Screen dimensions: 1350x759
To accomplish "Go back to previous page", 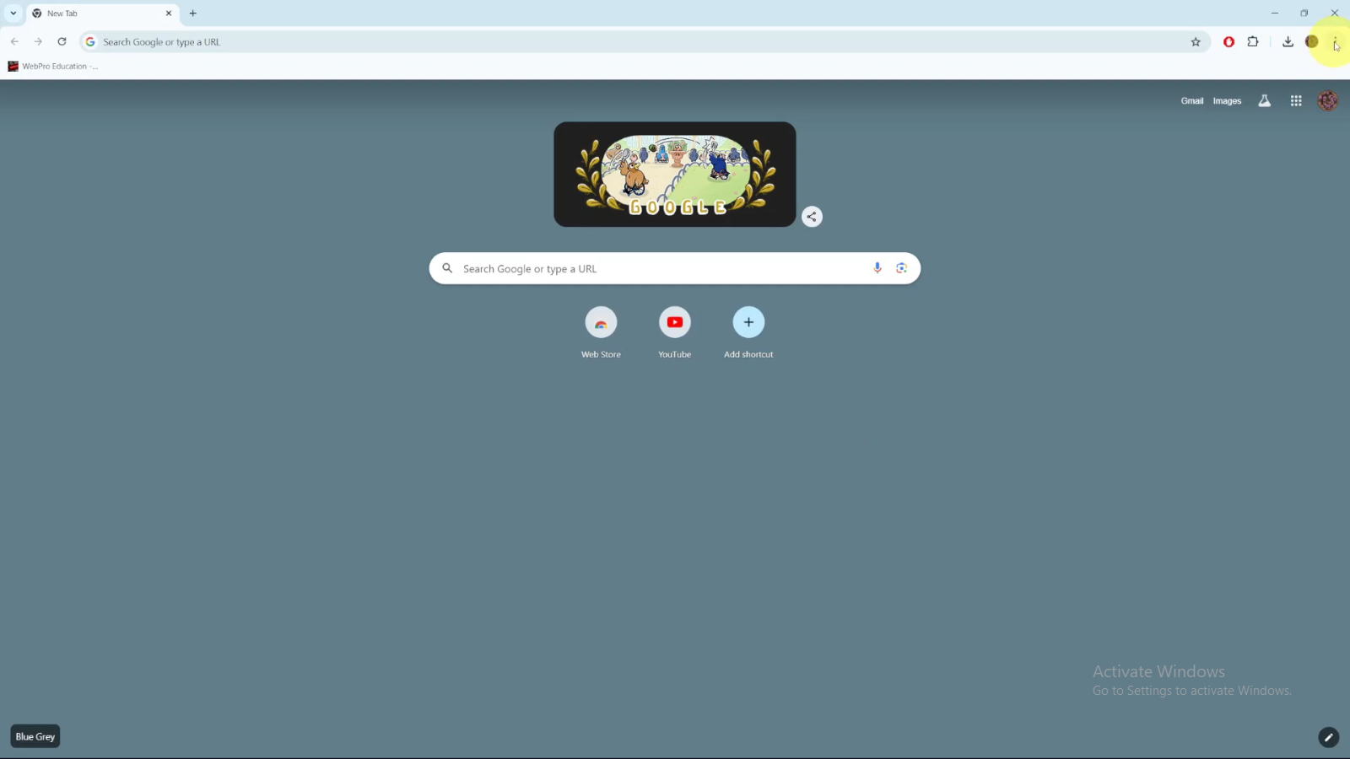I will pyautogui.click(x=14, y=41).
